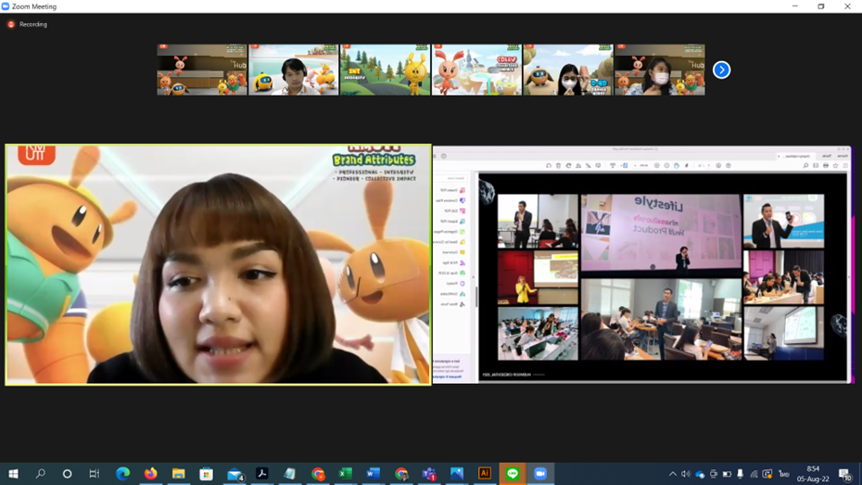This screenshot has height=485, width=862.
Task: Open battery status in tray
Action: pos(727,474)
